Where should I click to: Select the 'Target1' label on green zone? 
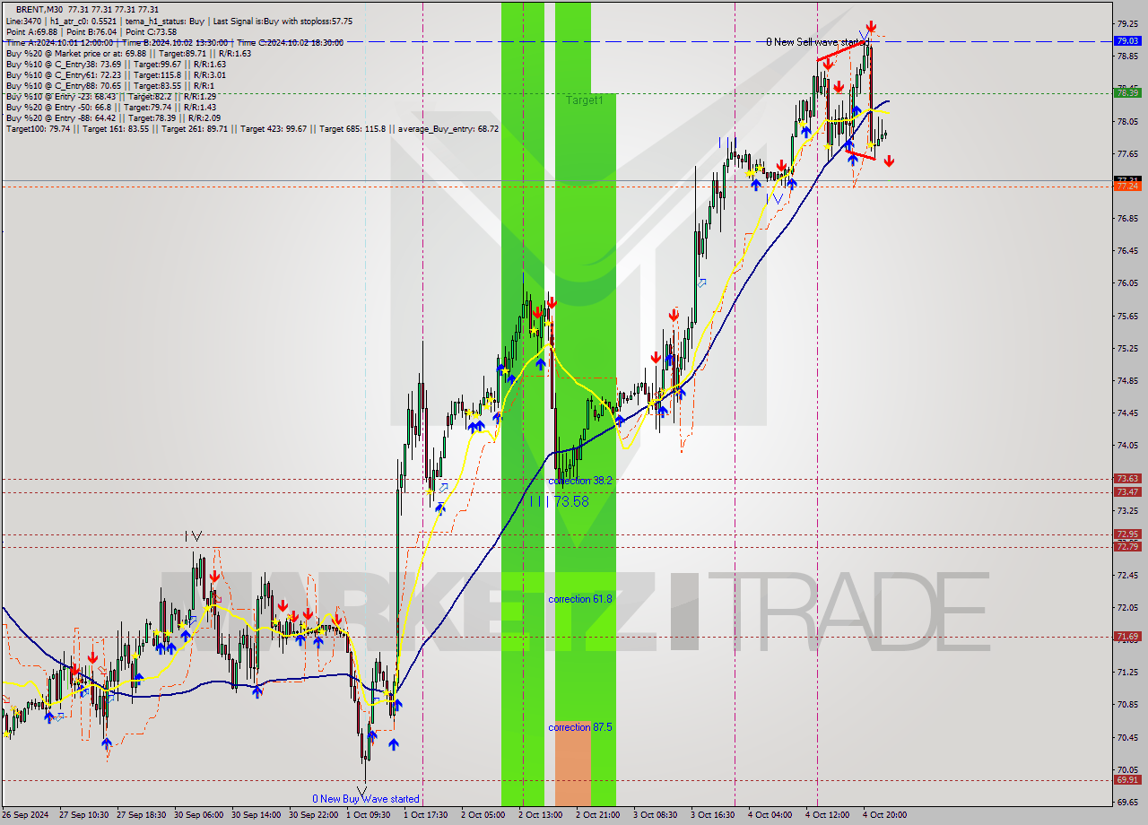pos(585,100)
